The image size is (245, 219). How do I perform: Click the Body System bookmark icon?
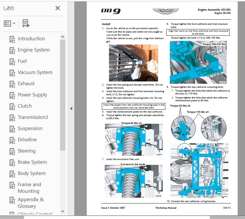[x=12, y=174]
